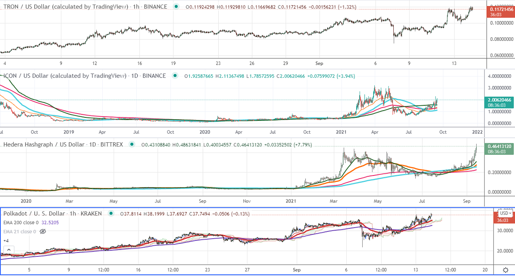515x277 pixels.
Task: Click the Hedera low value L0.40034557
Action: coord(217,145)
